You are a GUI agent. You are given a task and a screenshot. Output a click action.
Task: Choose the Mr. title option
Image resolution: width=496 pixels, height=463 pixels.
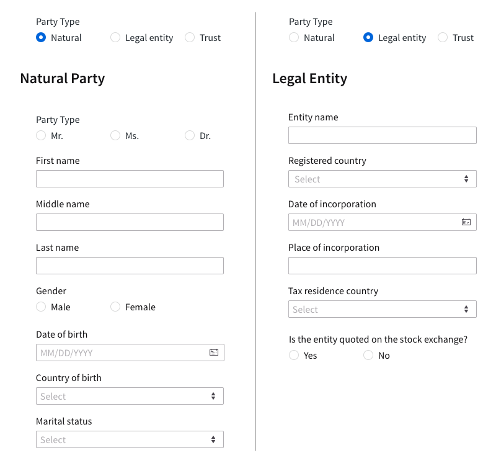(41, 135)
